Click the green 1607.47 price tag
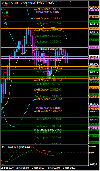100x171 pixels. tap(94, 34)
